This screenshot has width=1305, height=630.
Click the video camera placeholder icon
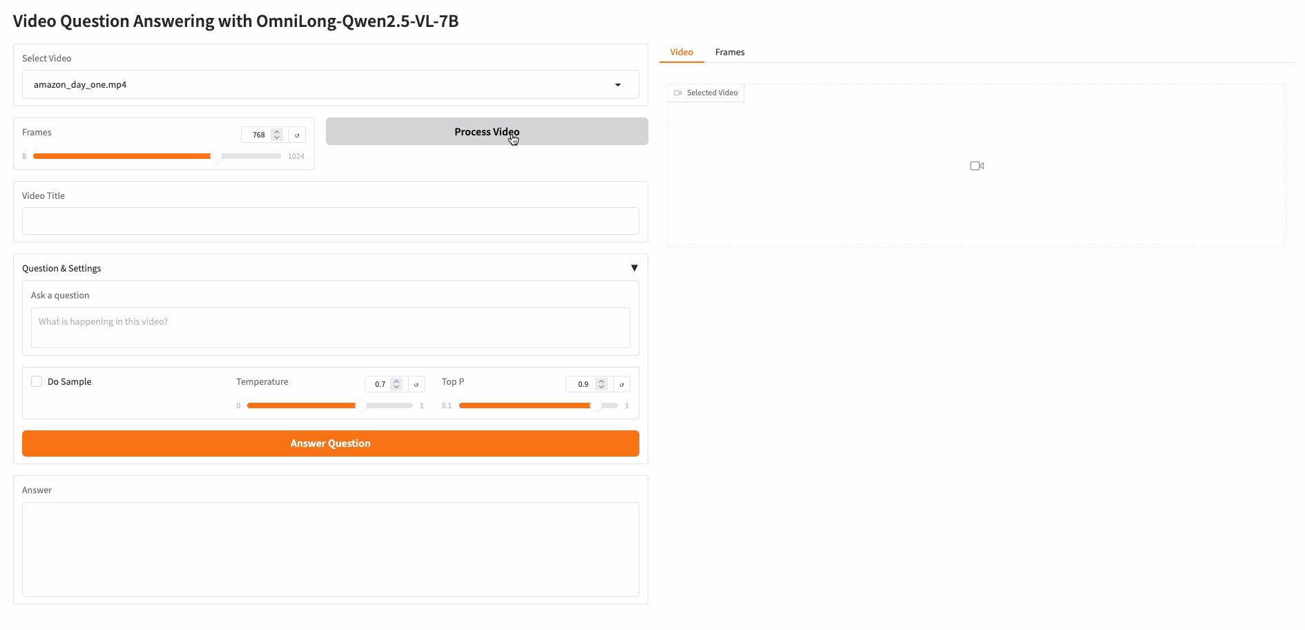[976, 166]
